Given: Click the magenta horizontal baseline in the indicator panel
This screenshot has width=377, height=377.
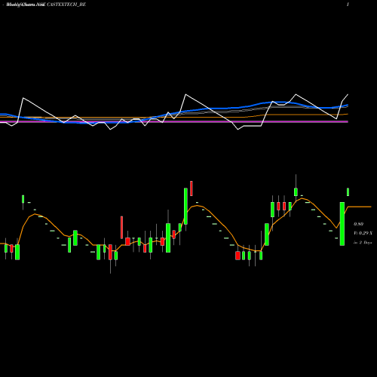Looking at the screenshot, I should 174,121.
